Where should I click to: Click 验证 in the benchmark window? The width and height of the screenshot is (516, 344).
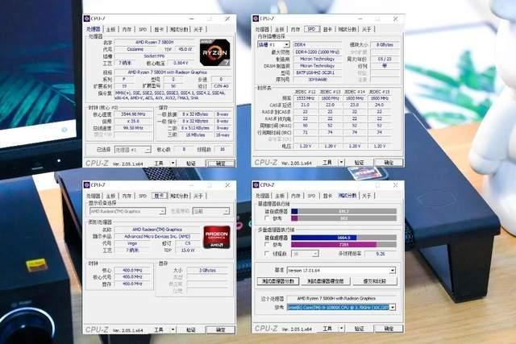coord(359,328)
